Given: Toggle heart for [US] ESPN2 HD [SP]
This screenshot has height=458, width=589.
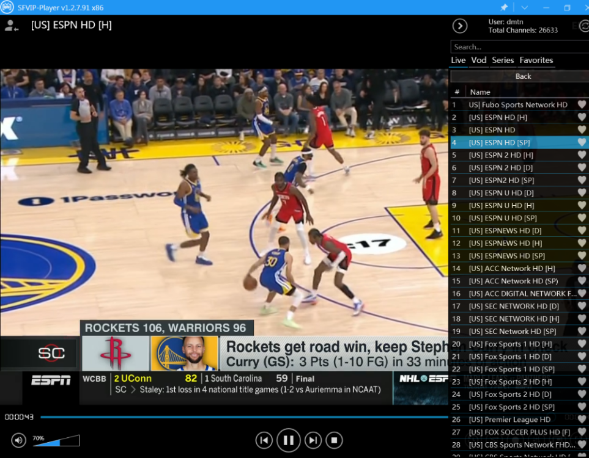Looking at the screenshot, I should point(582,180).
